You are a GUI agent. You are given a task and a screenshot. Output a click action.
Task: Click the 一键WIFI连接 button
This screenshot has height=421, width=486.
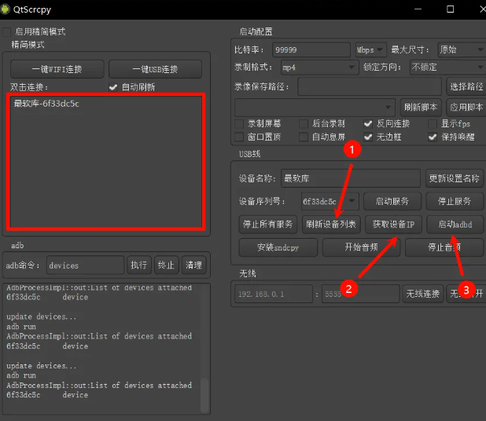pyautogui.click(x=56, y=68)
